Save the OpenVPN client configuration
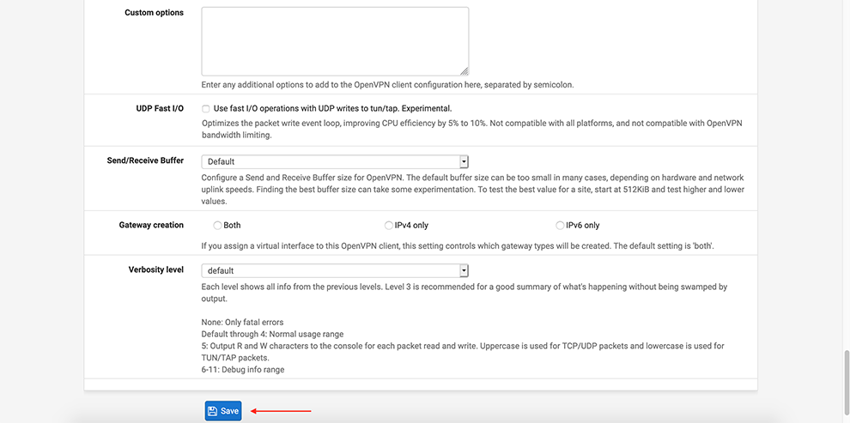850x423 pixels. 223,411
